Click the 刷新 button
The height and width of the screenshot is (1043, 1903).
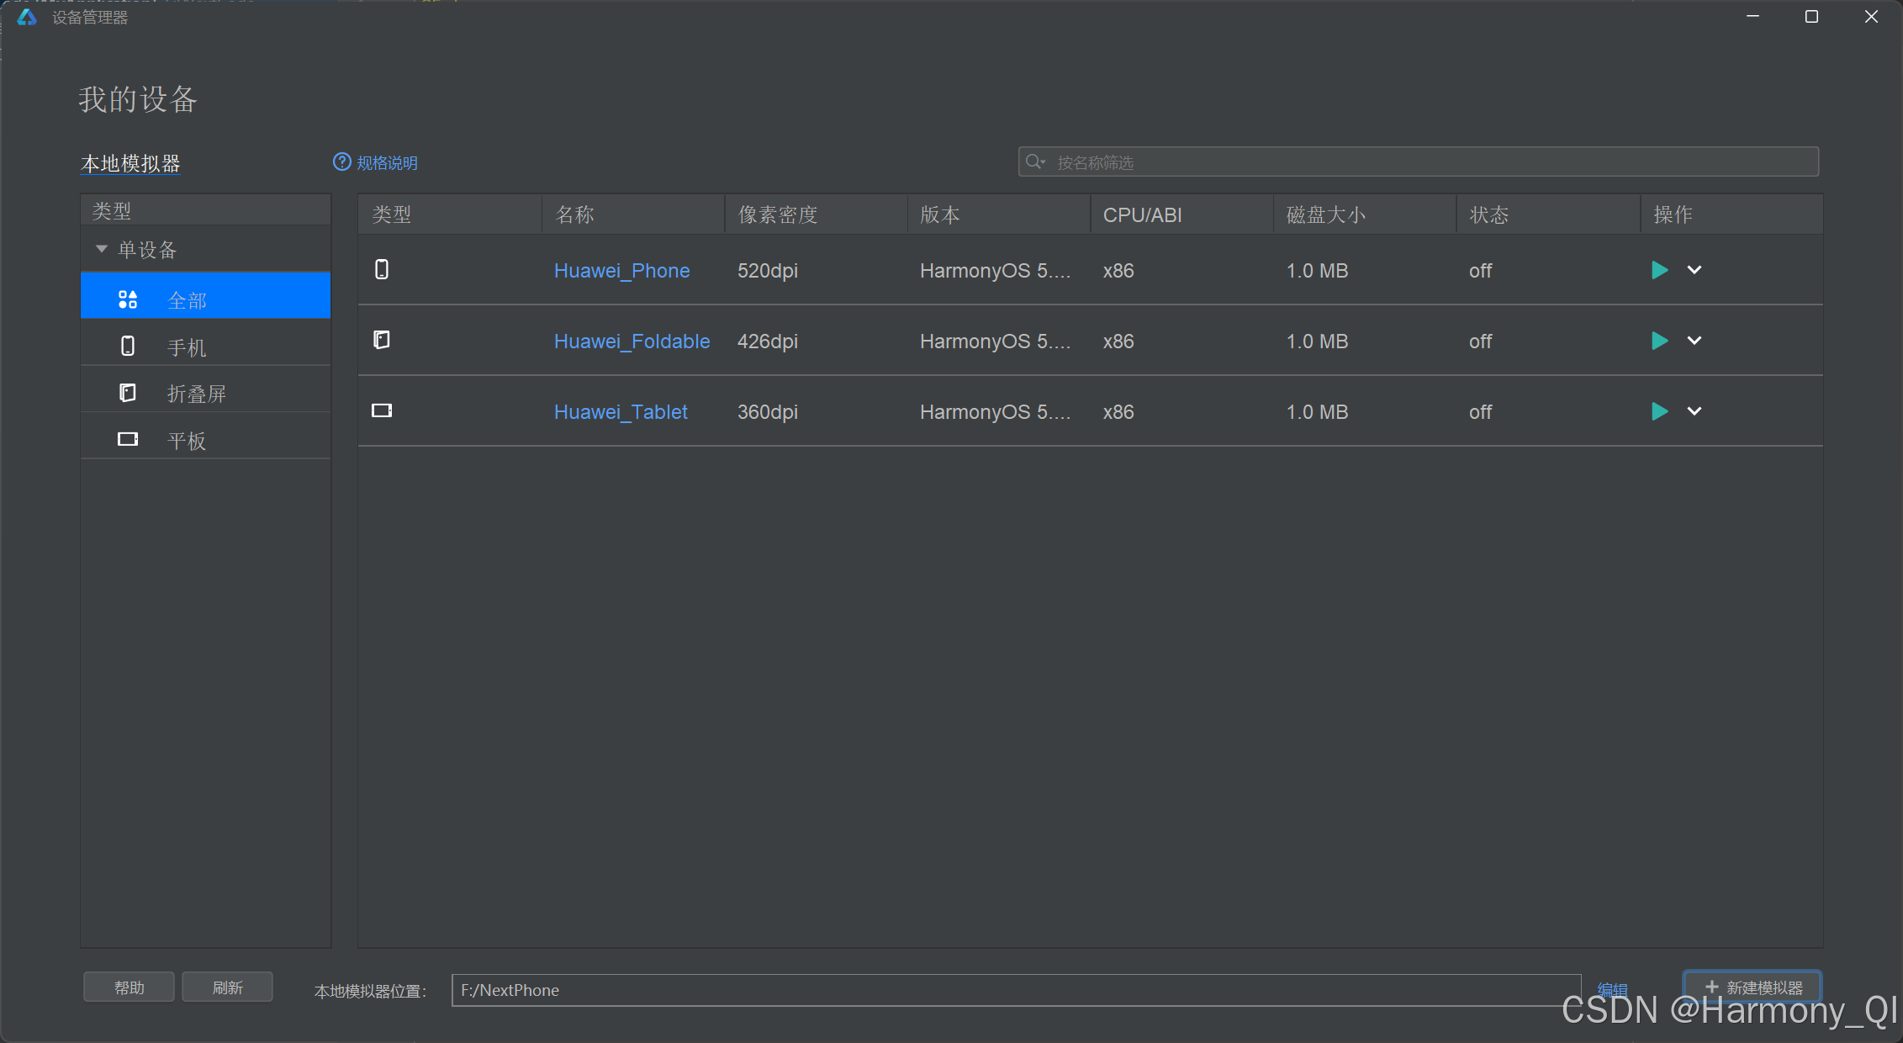pyautogui.click(x=227, y=987)
